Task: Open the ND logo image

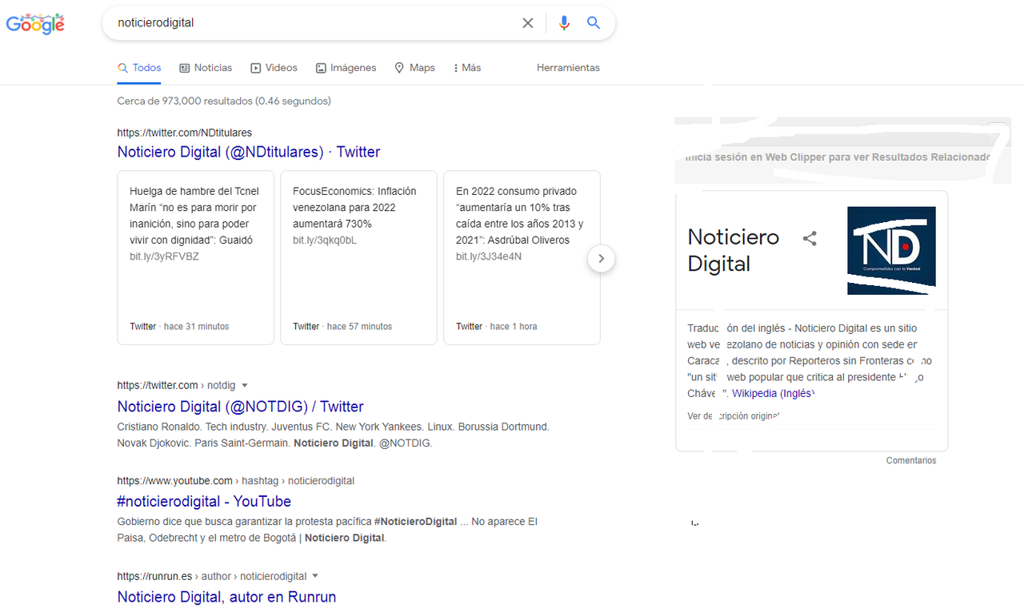Action: 891,250
